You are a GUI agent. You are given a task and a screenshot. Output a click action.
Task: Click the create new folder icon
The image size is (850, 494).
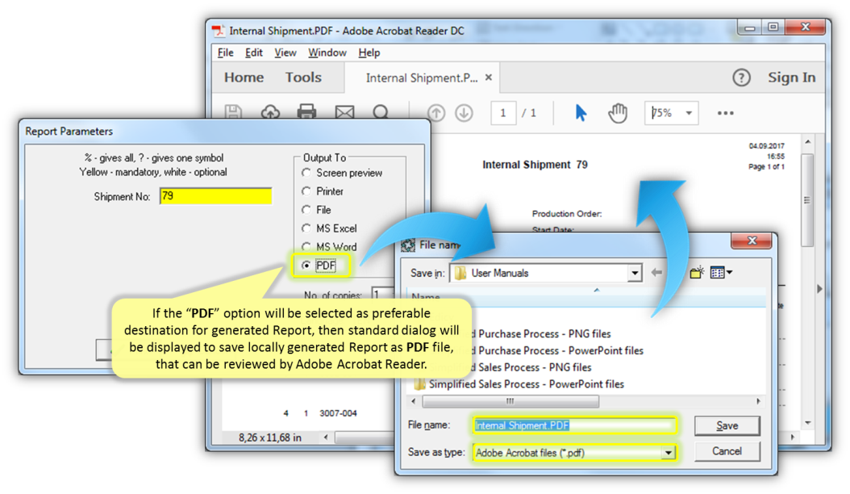click(x=697, y=273)
